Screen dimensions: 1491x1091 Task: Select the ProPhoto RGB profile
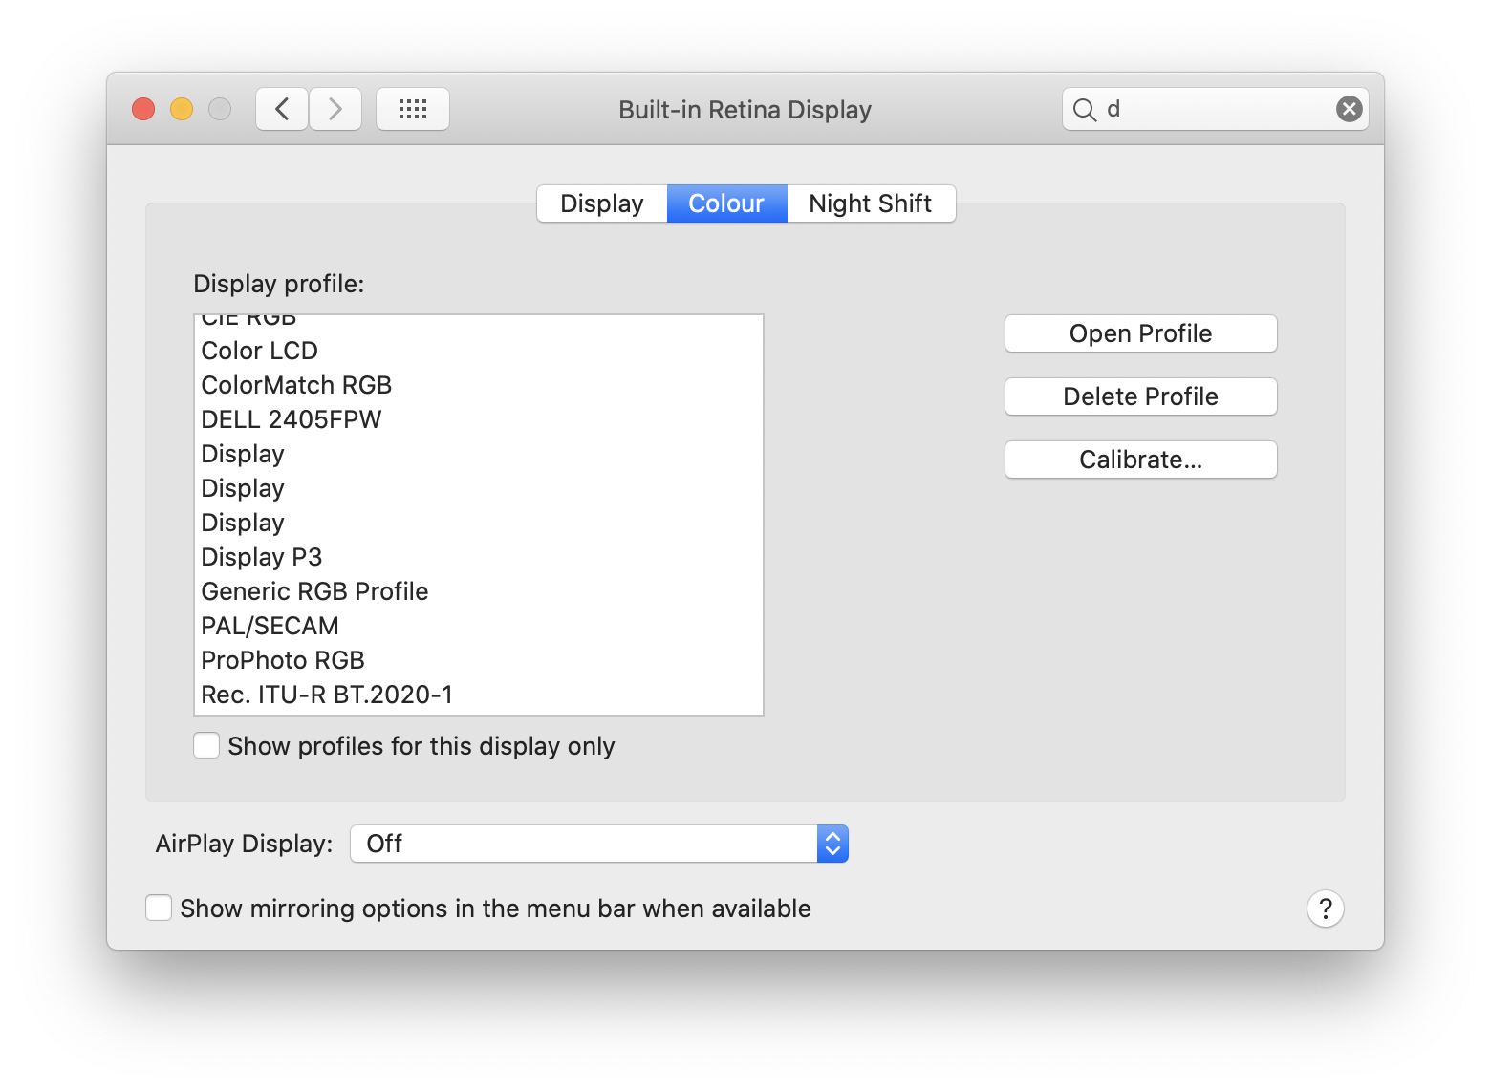coord(479,660)
